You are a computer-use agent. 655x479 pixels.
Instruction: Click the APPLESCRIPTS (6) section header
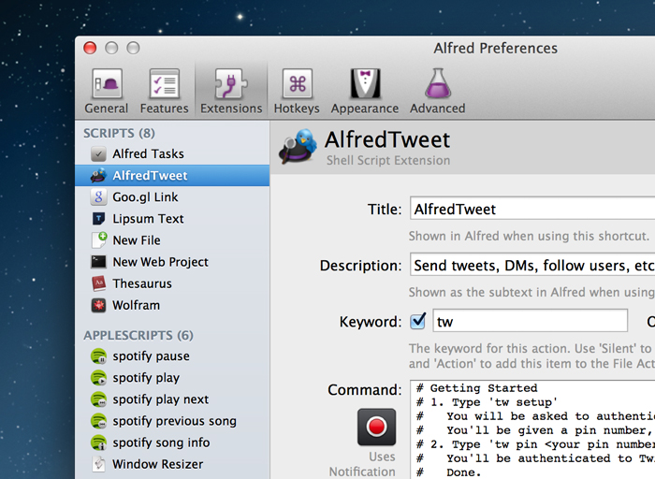138,335
